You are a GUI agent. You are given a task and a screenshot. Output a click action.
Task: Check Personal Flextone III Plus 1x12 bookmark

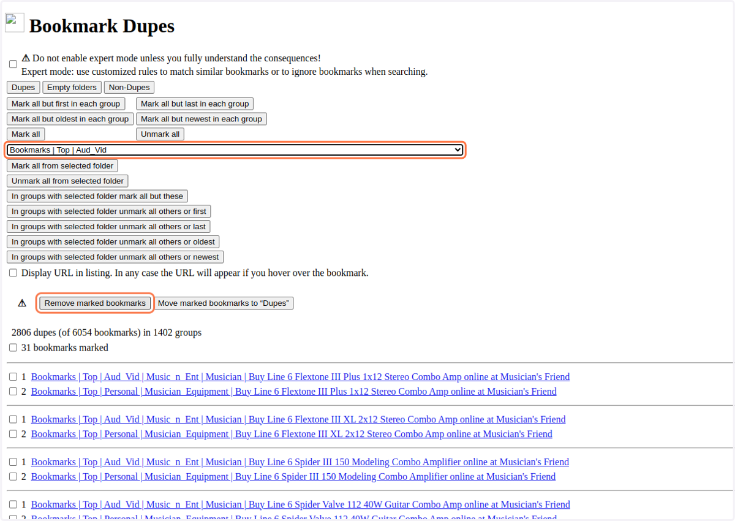point(13,392)
